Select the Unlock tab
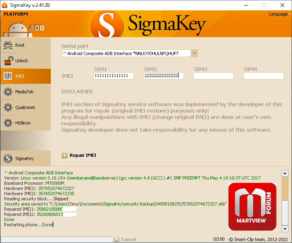 click(26, 61)
